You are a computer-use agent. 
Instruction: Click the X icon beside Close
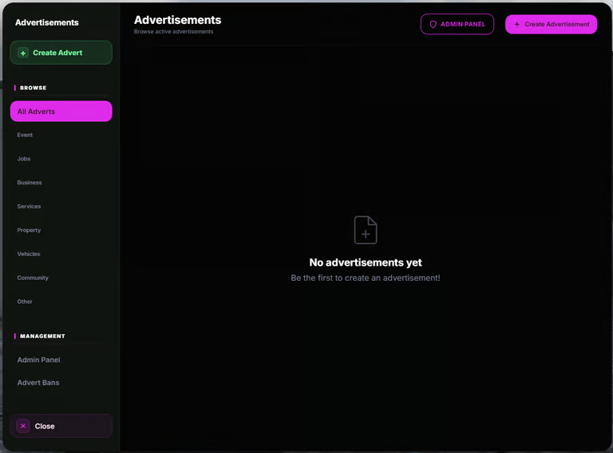[23, 426]
